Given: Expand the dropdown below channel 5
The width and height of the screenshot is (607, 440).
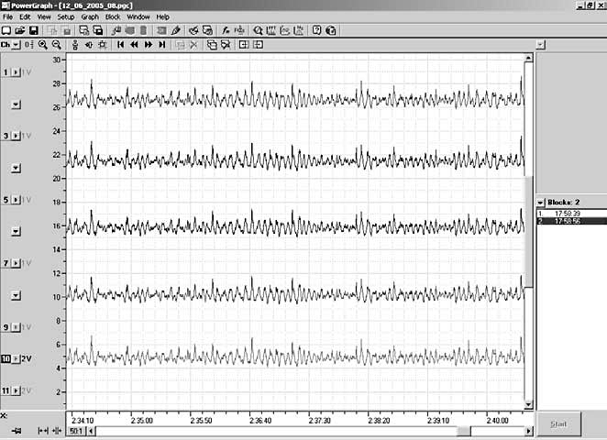Looking at the screenshot, I should click(x=16, y=231).
